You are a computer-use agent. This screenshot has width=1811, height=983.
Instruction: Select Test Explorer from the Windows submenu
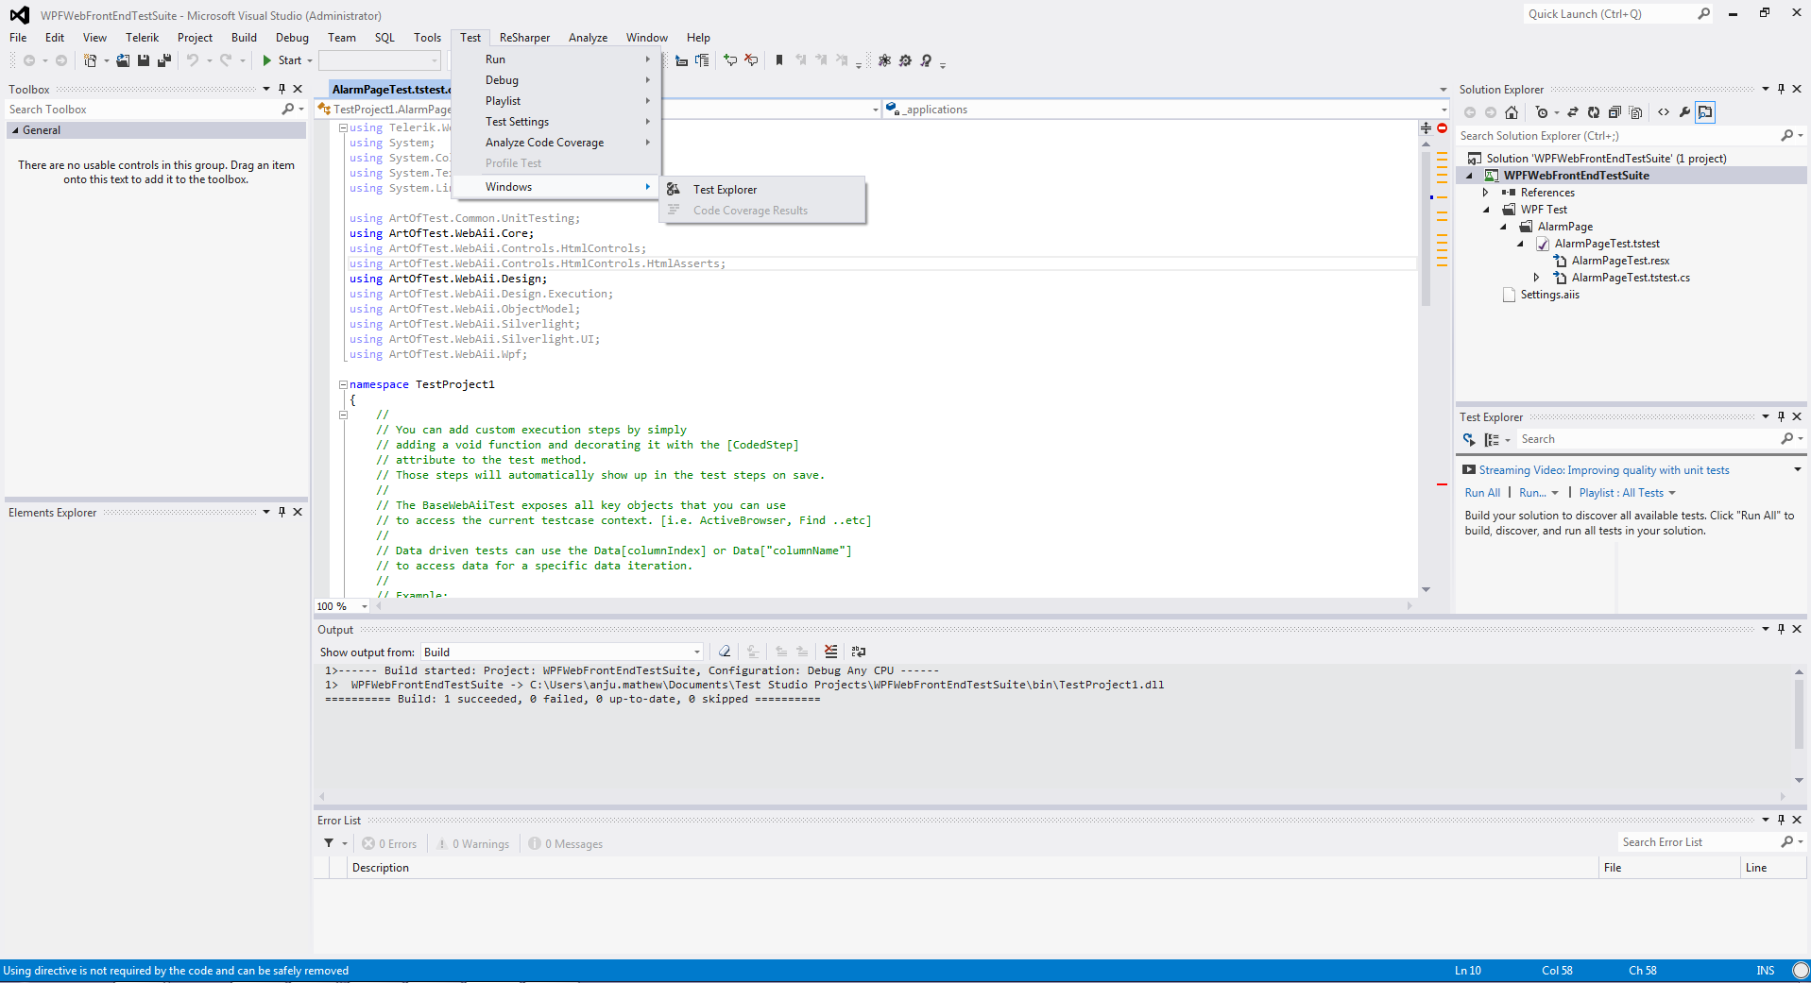tap(725, 190)
